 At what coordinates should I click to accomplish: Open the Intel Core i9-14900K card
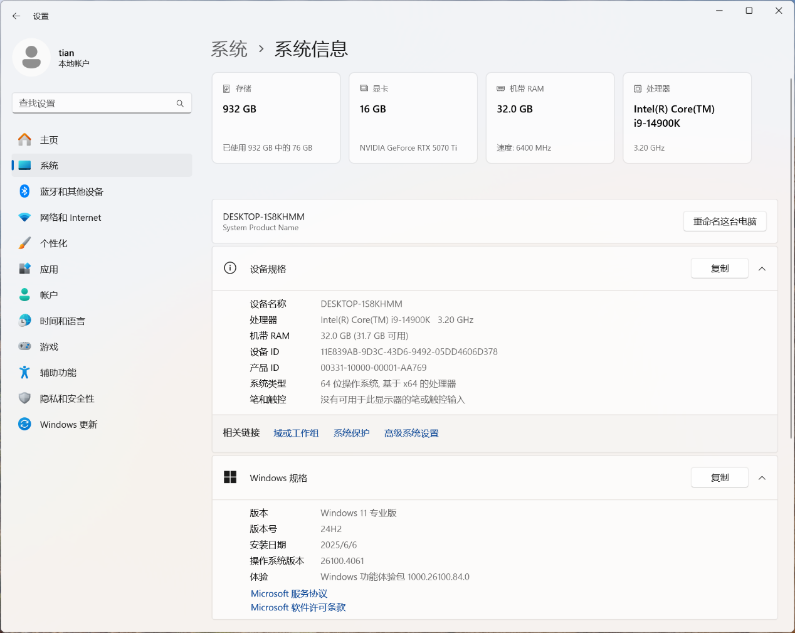pyautogui.click(x=687, y=118)
